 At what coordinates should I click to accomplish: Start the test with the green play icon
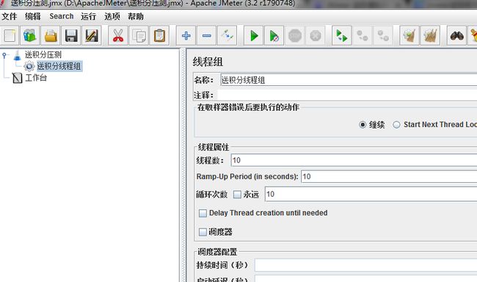254,36
